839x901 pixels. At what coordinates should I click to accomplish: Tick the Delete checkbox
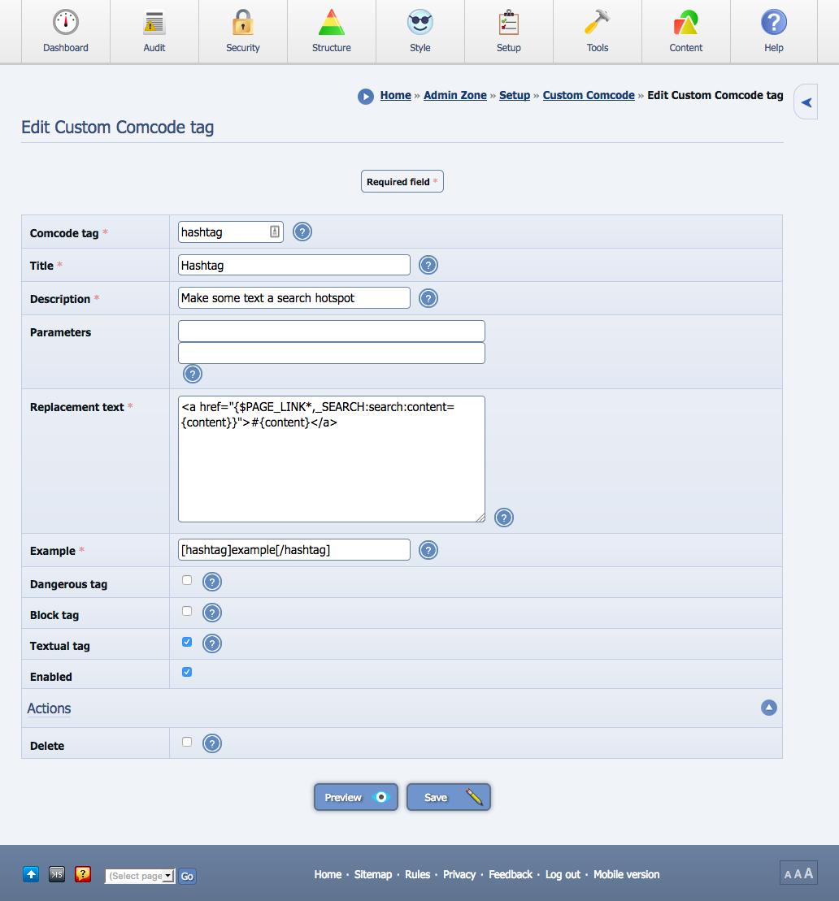(x=187, y=742)
